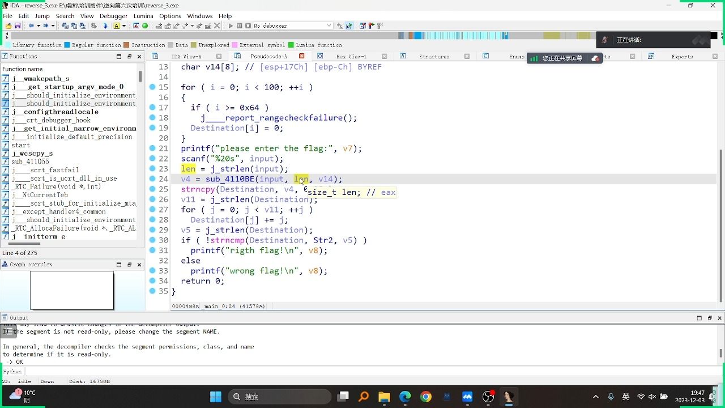Float the Functions panel
This screenshot has width=725, height=408.
(x=129, y=57)
